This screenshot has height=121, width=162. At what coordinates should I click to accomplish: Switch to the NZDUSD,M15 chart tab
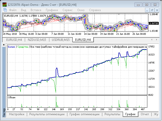click(37, 40)
